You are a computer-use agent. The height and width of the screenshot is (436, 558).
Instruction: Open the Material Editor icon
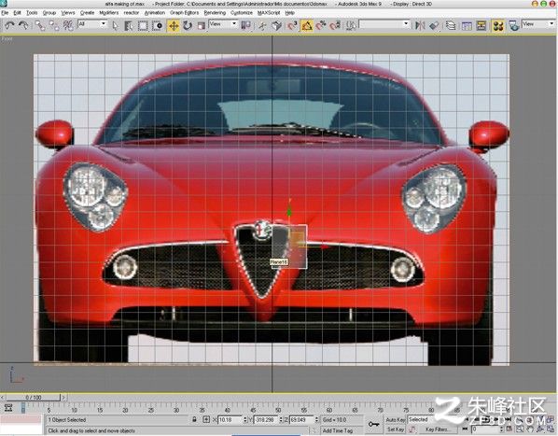coord(498,25)
